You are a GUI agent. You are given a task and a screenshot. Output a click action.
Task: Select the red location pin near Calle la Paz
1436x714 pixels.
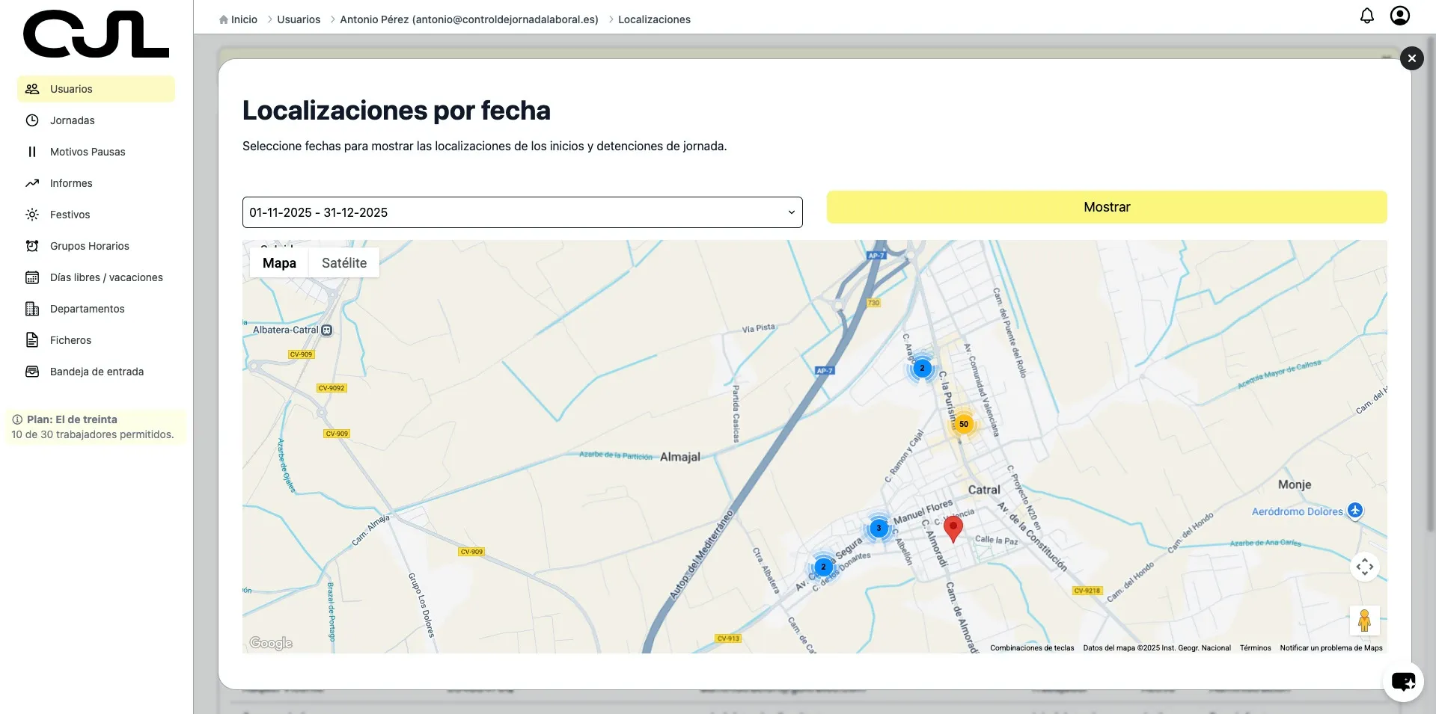[953, 529]
